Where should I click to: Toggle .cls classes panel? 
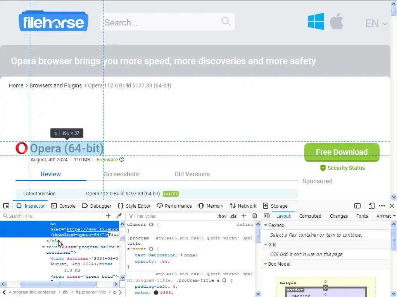pyautogui.click(x=233, y=216)
